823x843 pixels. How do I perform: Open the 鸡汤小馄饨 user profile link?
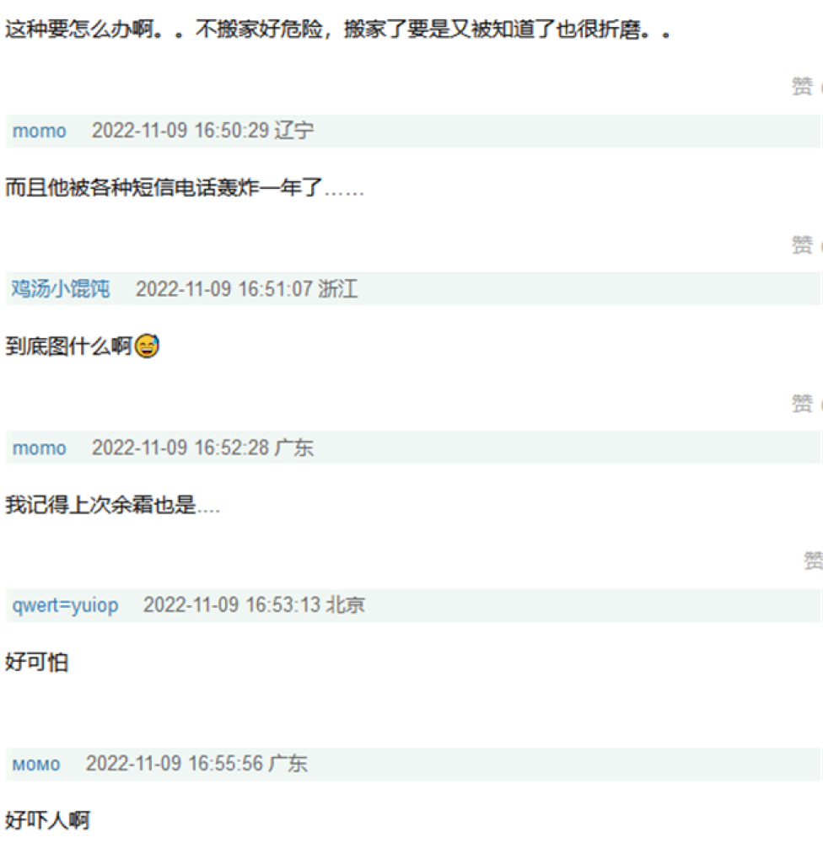(61, 288)
